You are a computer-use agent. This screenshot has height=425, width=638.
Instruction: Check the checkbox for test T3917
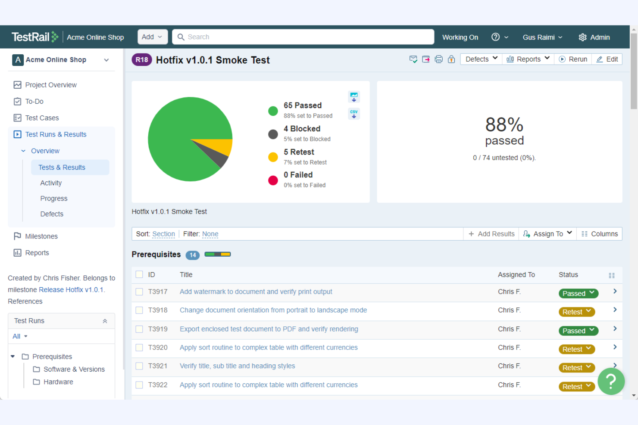point(139,292)
